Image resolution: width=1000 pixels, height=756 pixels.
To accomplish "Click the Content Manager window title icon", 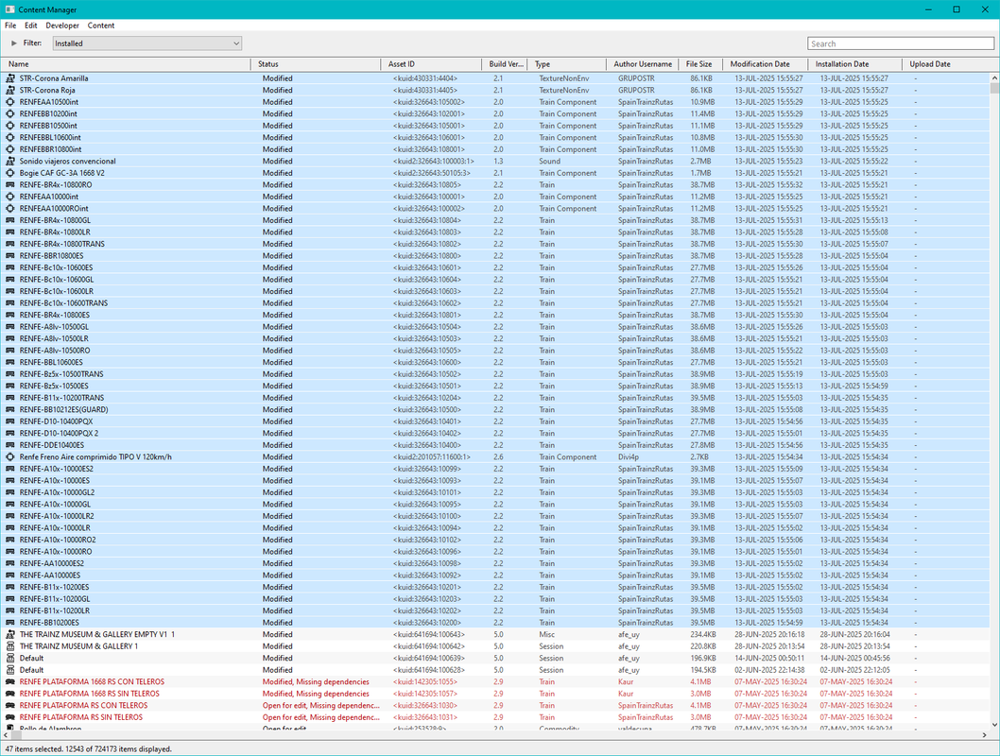I will 9,9.
